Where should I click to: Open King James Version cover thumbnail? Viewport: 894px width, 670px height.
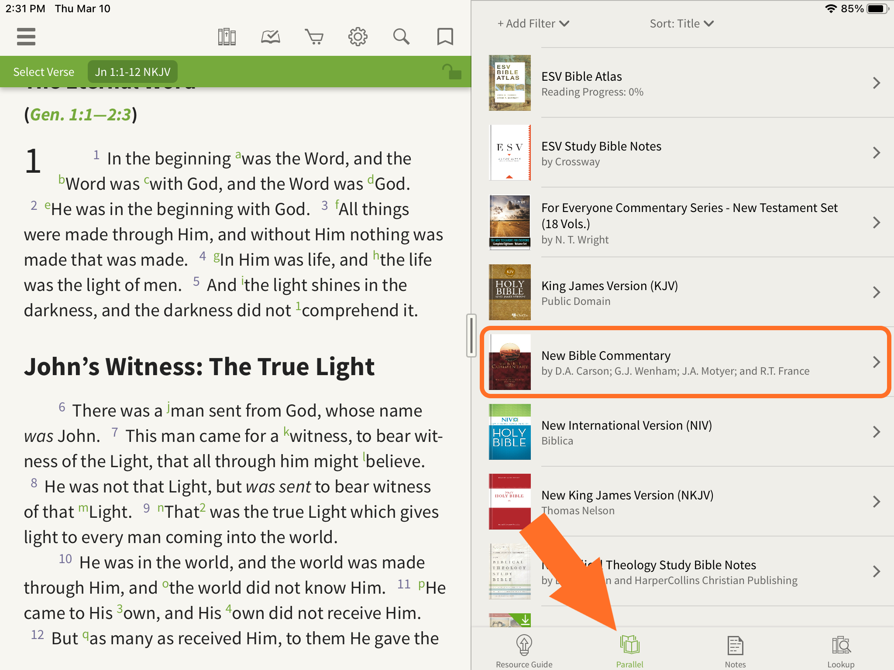click(510, 292)
